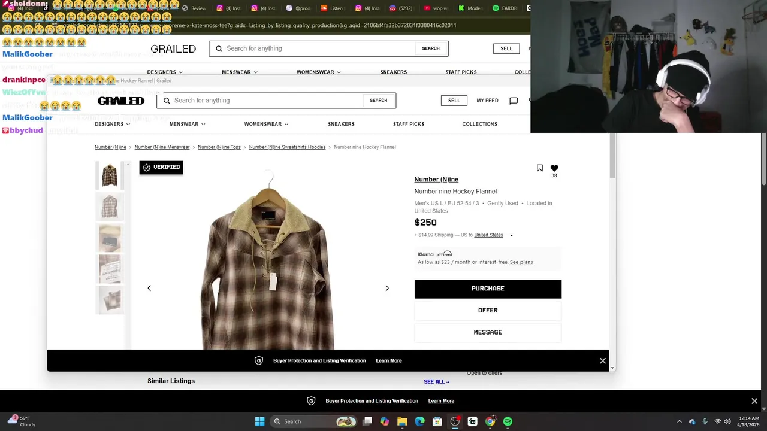The width and height of the screenshot is (767, 431).
Task: Switch to the SoundCloud Listen tab
Action: point(333,8)
